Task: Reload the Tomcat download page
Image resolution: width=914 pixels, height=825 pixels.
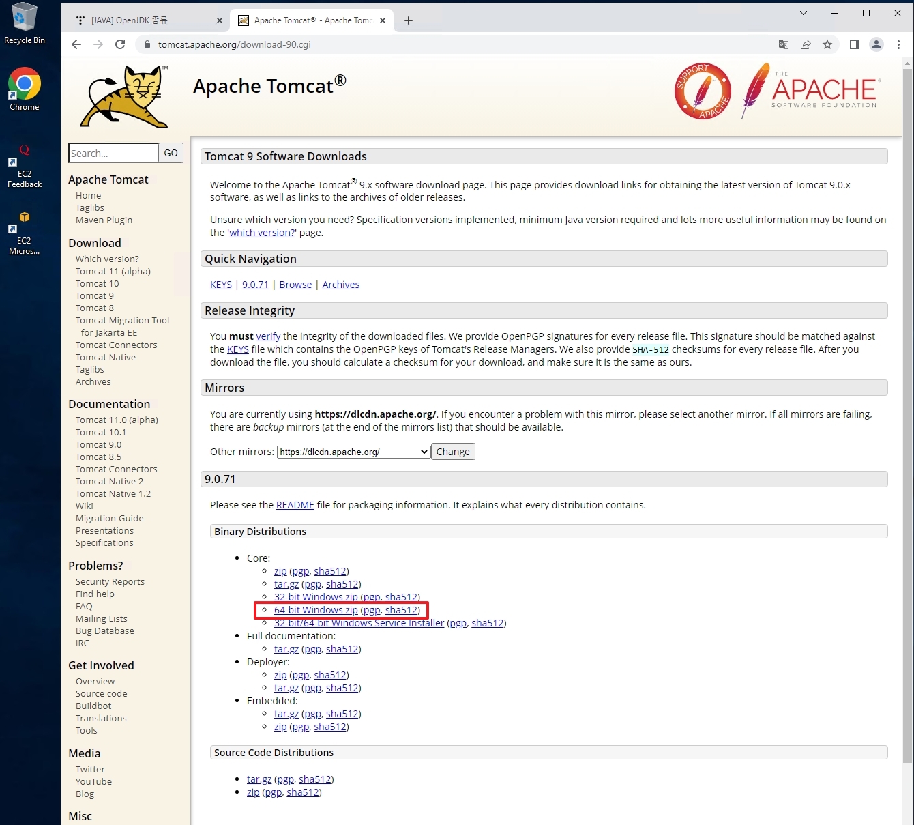Action: [120, 44]
